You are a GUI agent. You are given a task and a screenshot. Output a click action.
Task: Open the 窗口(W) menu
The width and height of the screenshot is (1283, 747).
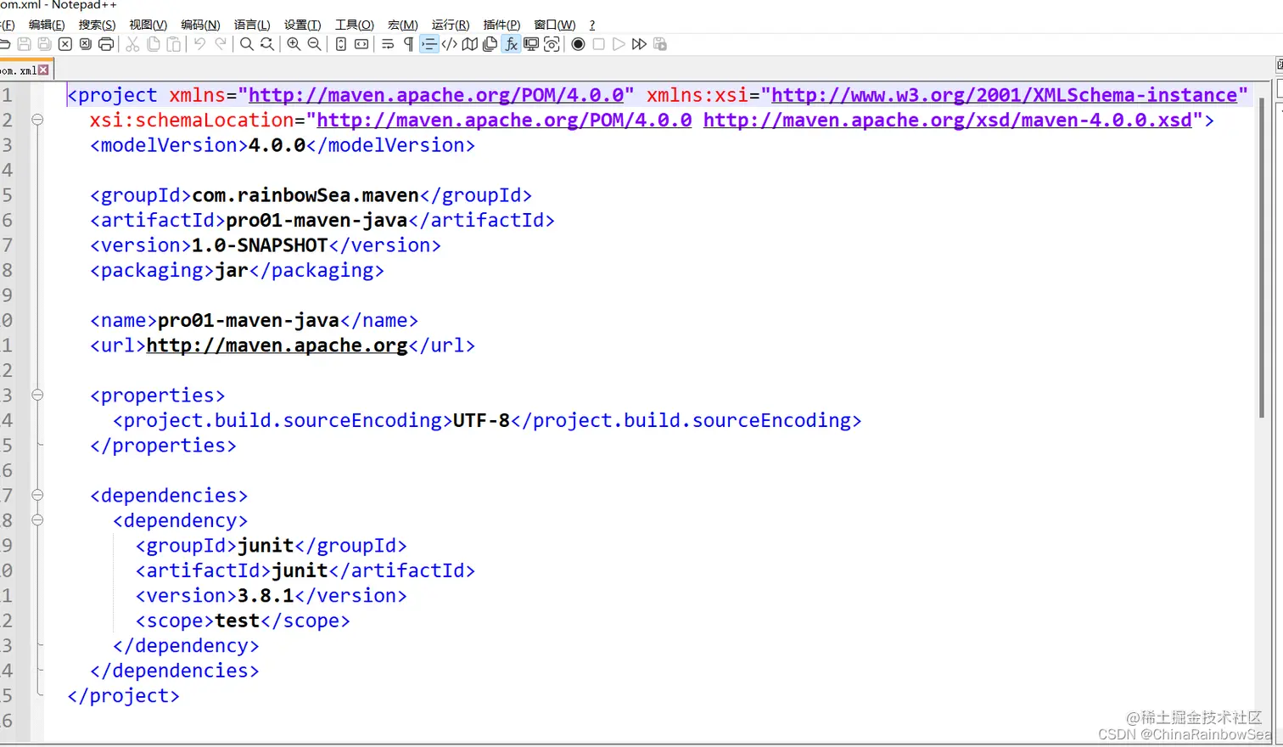(555, 25)
